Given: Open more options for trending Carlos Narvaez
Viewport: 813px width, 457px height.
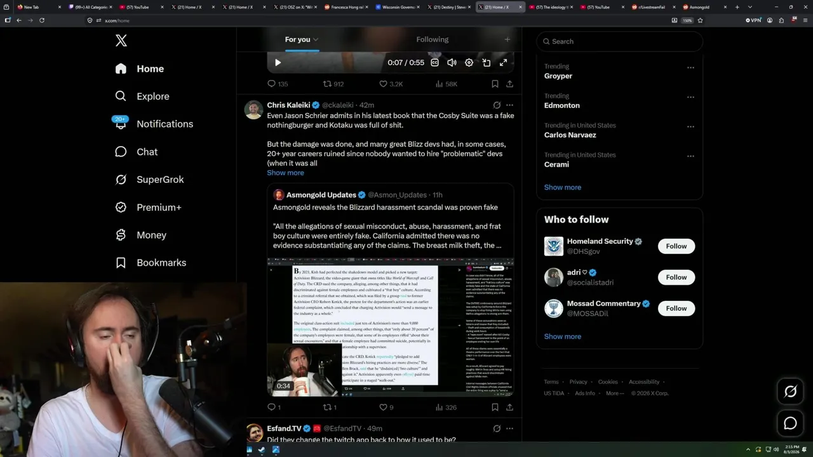Looking at the screenshot, I should pyautogui.click(x=690, y=126).
